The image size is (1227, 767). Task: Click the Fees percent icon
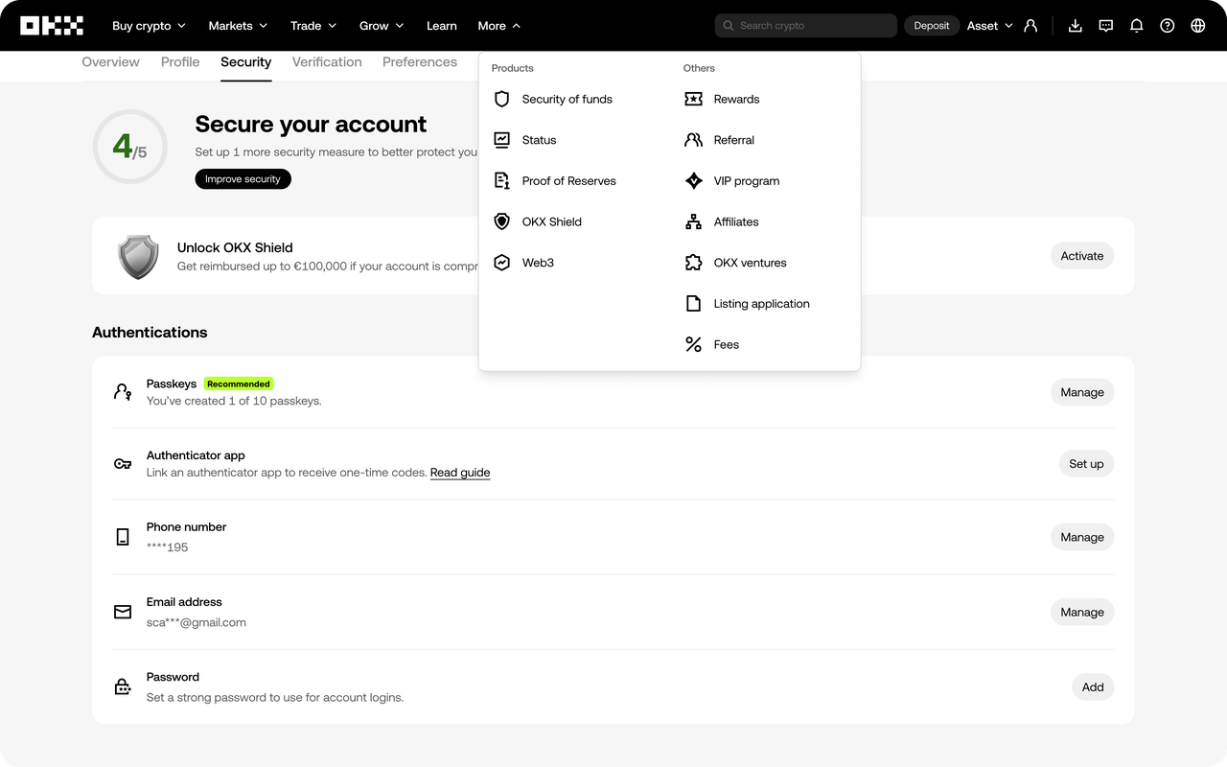tap(693, 344)
